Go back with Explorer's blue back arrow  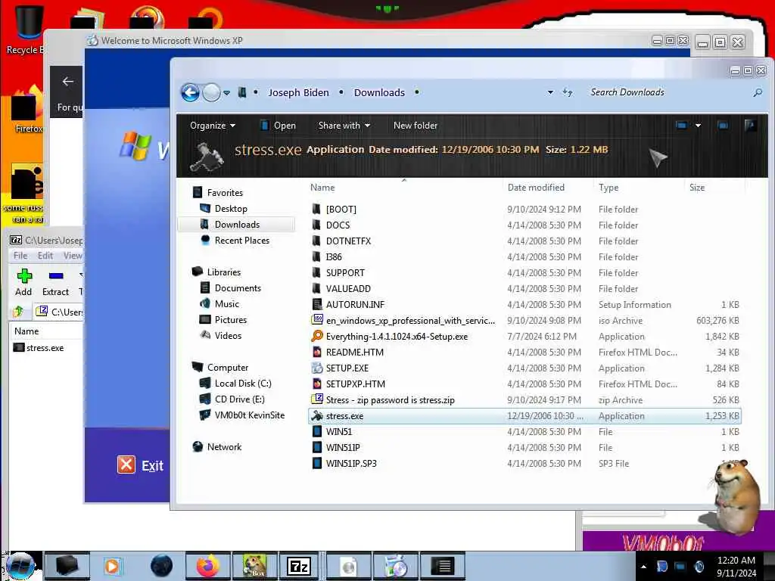(x=190, y=92)
